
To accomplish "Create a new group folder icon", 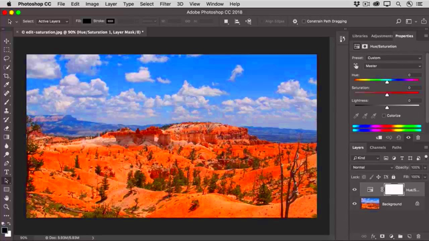I will coord(400,237).
